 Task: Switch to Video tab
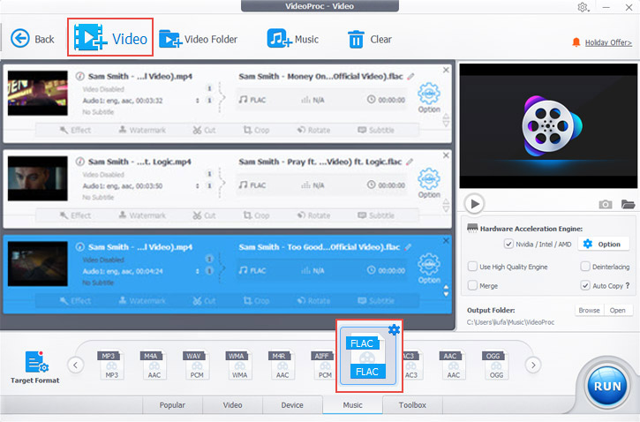tap(233, 405)
